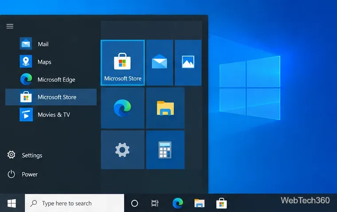337x212 pixels.
Task: Open Mail from the app list
Action: [51, 44]
